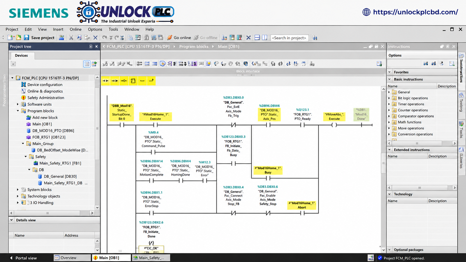Click the Close branch icon in favorites
Viewport: 466px width, 262px height.
pyautogui.click(x=151, y=81)
